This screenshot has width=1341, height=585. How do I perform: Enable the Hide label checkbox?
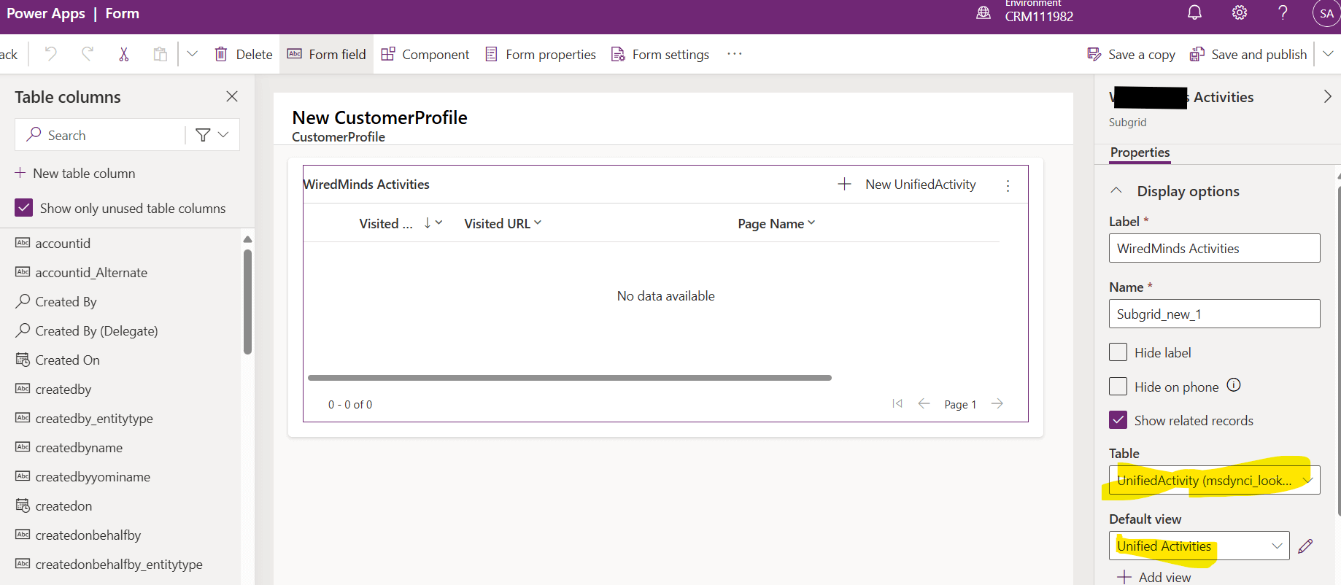[1118, 352]
